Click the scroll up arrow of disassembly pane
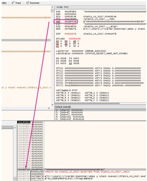The width and height of the screenshot is (147, 181). pos(52,7)
